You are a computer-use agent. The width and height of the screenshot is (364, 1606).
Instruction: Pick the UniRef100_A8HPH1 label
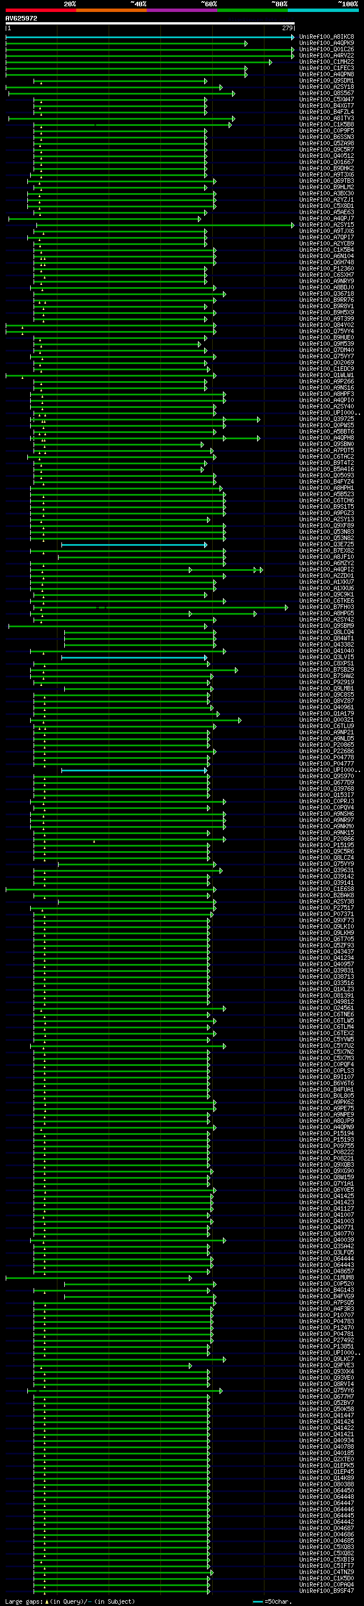point(326,489)
